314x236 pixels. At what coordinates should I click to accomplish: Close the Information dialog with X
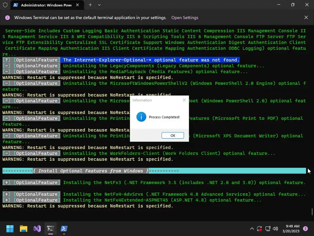click(184, 100)
